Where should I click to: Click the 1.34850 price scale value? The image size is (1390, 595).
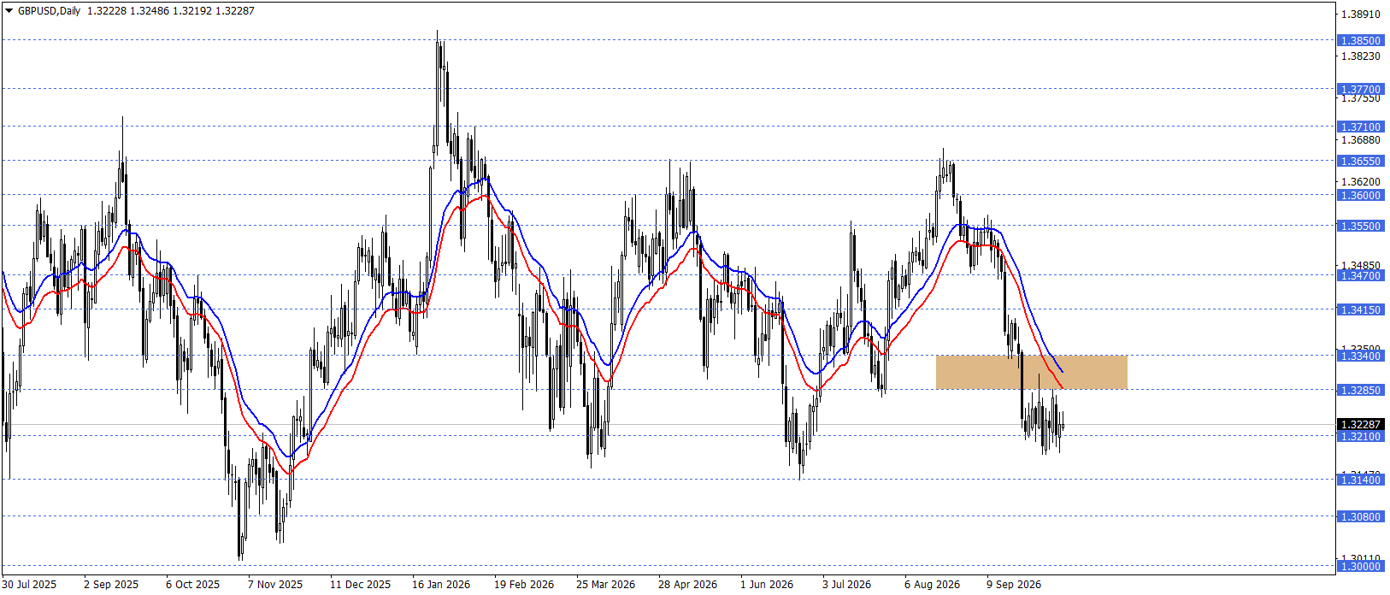tap(1360, 266)
